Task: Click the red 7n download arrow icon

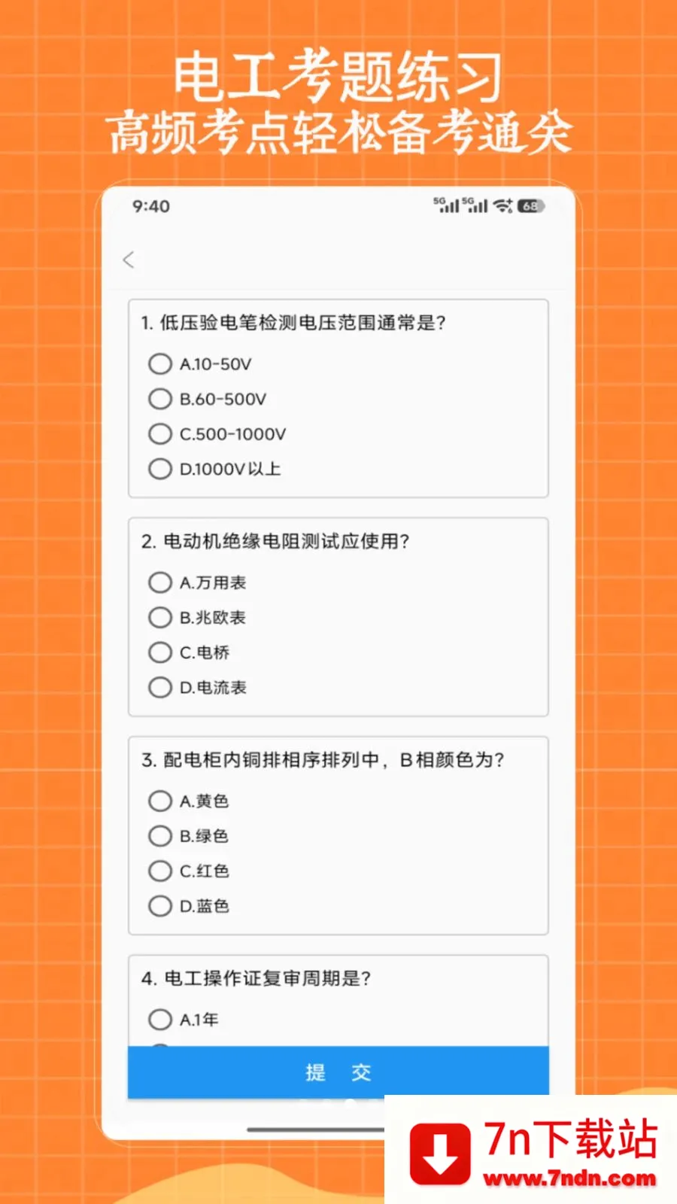Action: coord(440,1153)
